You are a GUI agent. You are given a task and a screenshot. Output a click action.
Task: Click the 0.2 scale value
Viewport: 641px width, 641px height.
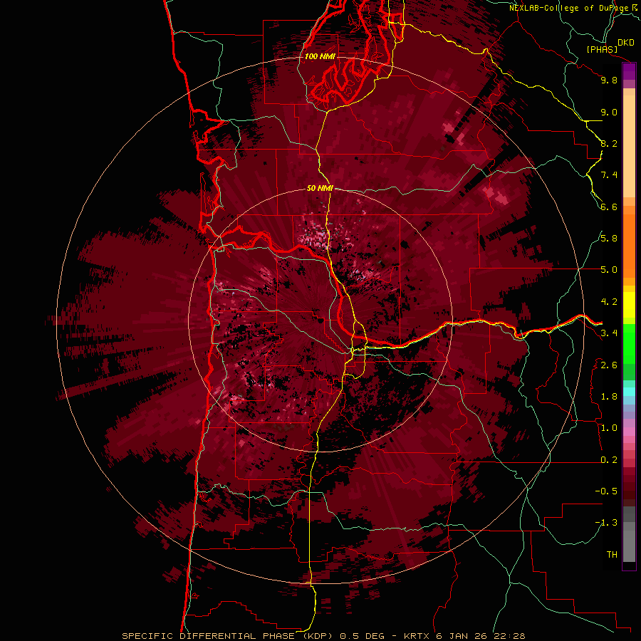pyautogui.click(x=609, y=460)
